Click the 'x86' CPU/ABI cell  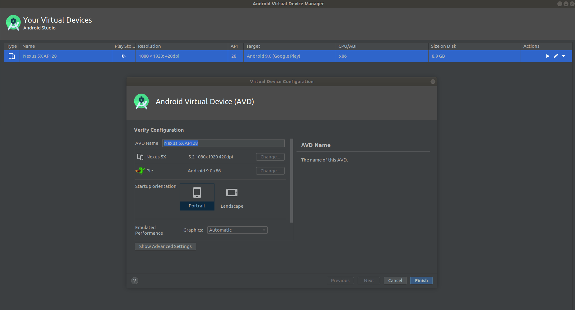[x=382, y=56]
